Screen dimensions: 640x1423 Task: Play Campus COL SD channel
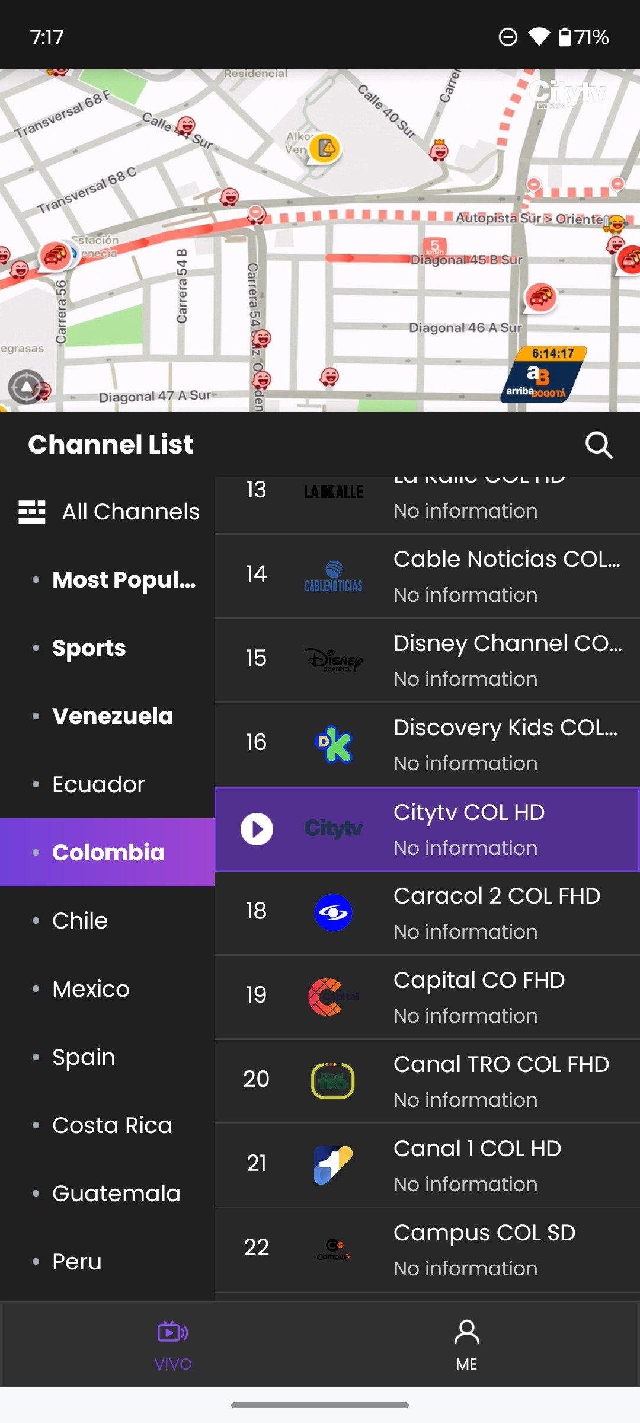pyautogui.click(x=427, y=1249)
